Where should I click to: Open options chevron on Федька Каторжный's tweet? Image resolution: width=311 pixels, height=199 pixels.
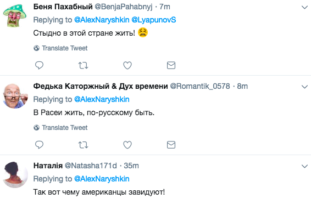point(304,87)
